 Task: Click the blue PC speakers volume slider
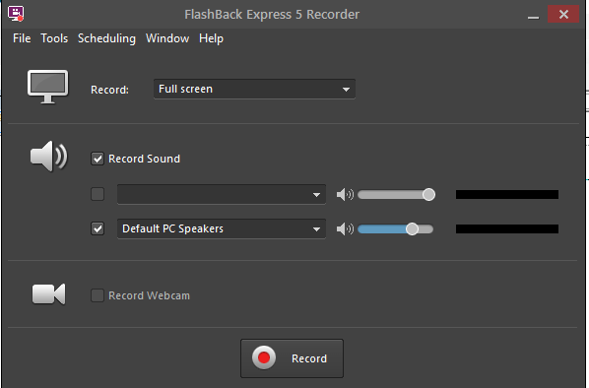click(x=395, y=228)
